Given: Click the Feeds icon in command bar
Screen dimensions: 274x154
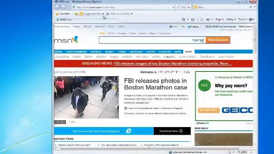Looking at the screenshot, I should pos(193,19).
